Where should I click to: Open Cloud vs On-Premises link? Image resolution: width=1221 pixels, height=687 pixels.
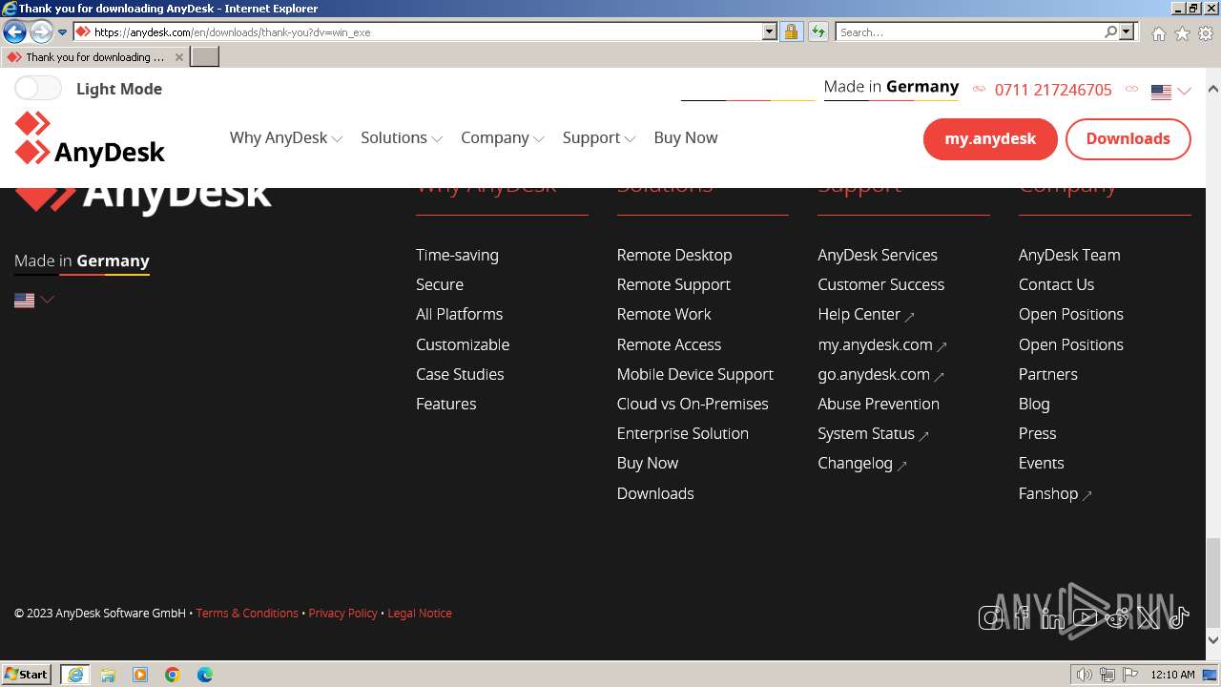(x=693, y=405)
